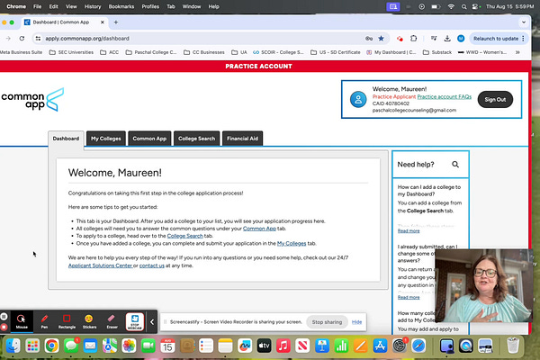Open the US - SD Certificate bookmark folder

tap(336, 52)
